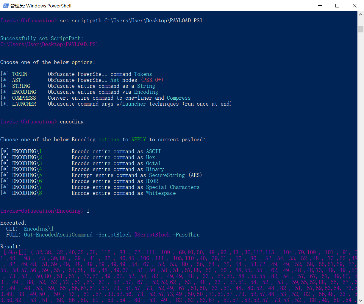Click the 'Invoke-Obfuscation\Encoding>' prompt
364x304 pixels.
coord(42,211)
